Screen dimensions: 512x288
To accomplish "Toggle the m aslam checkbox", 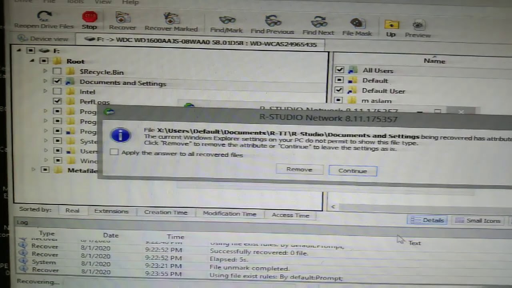I will tap(338, 100).
